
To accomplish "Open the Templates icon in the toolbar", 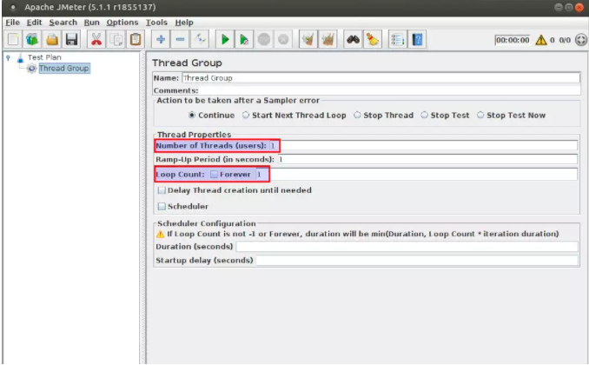I will [32, 39].
